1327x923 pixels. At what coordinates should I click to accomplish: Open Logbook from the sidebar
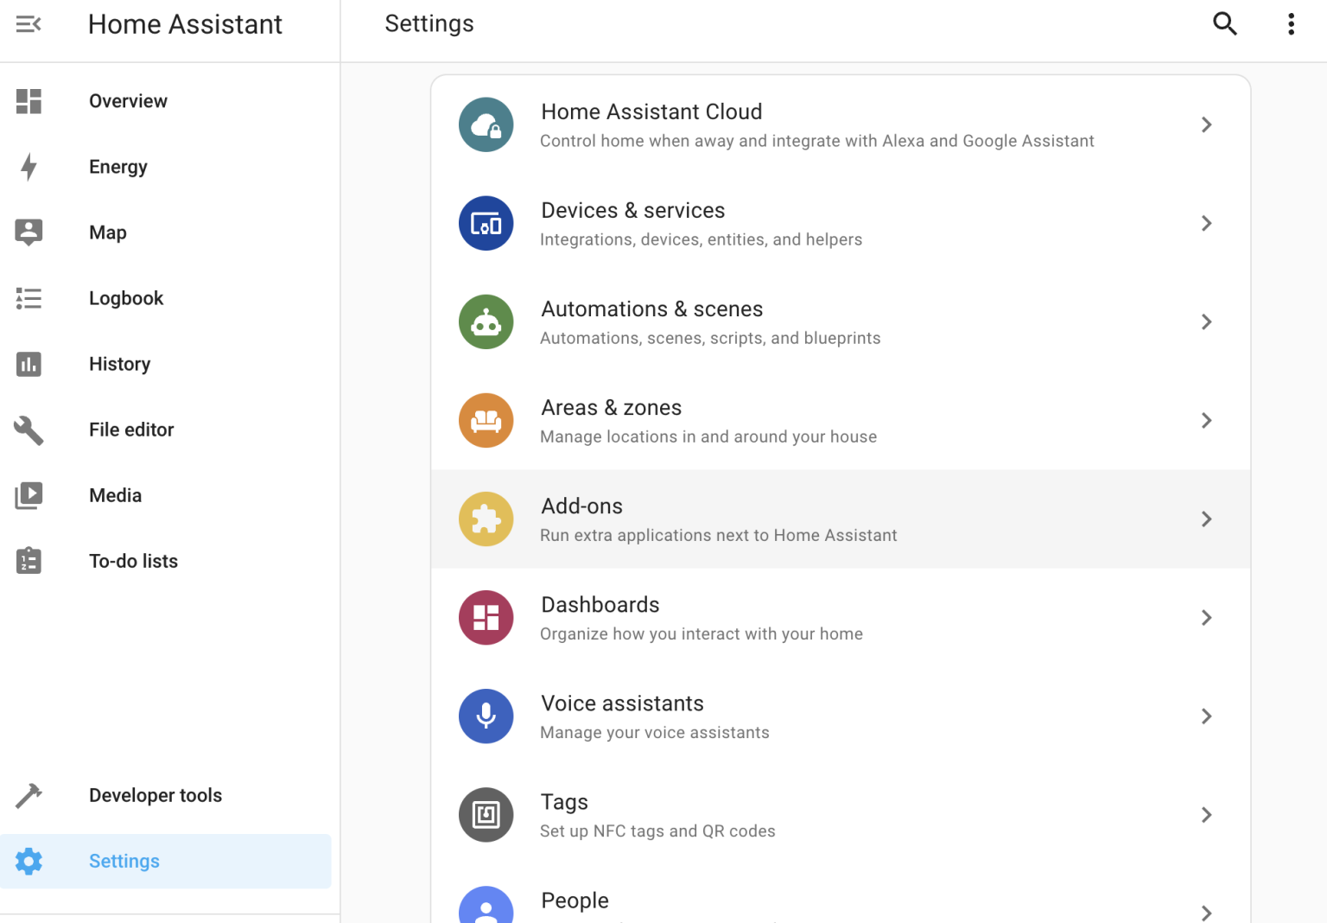click(166, 298)
